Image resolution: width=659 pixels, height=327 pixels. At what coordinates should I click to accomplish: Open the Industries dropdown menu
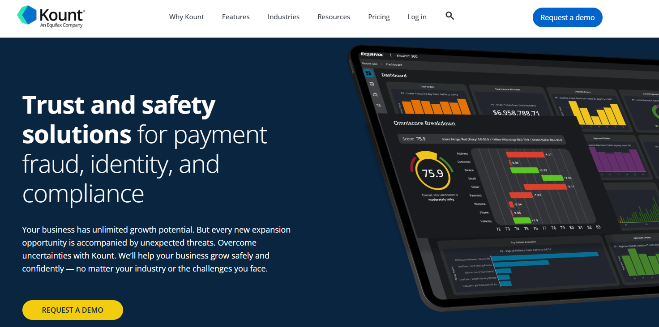point(283,17)
